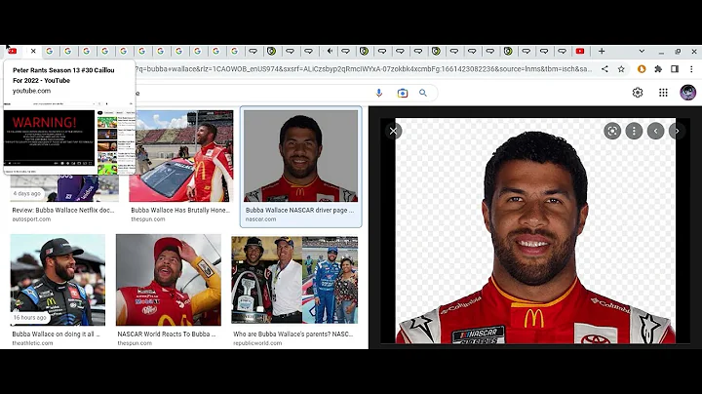The image size is (702, 394).
Task: Switch to the muted audio tab
Action: (330, 51)
